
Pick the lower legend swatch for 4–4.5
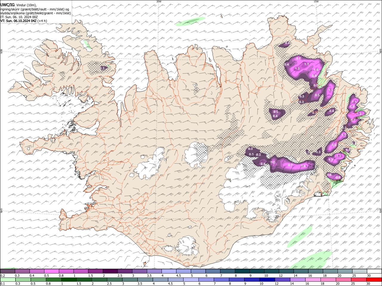161,280
